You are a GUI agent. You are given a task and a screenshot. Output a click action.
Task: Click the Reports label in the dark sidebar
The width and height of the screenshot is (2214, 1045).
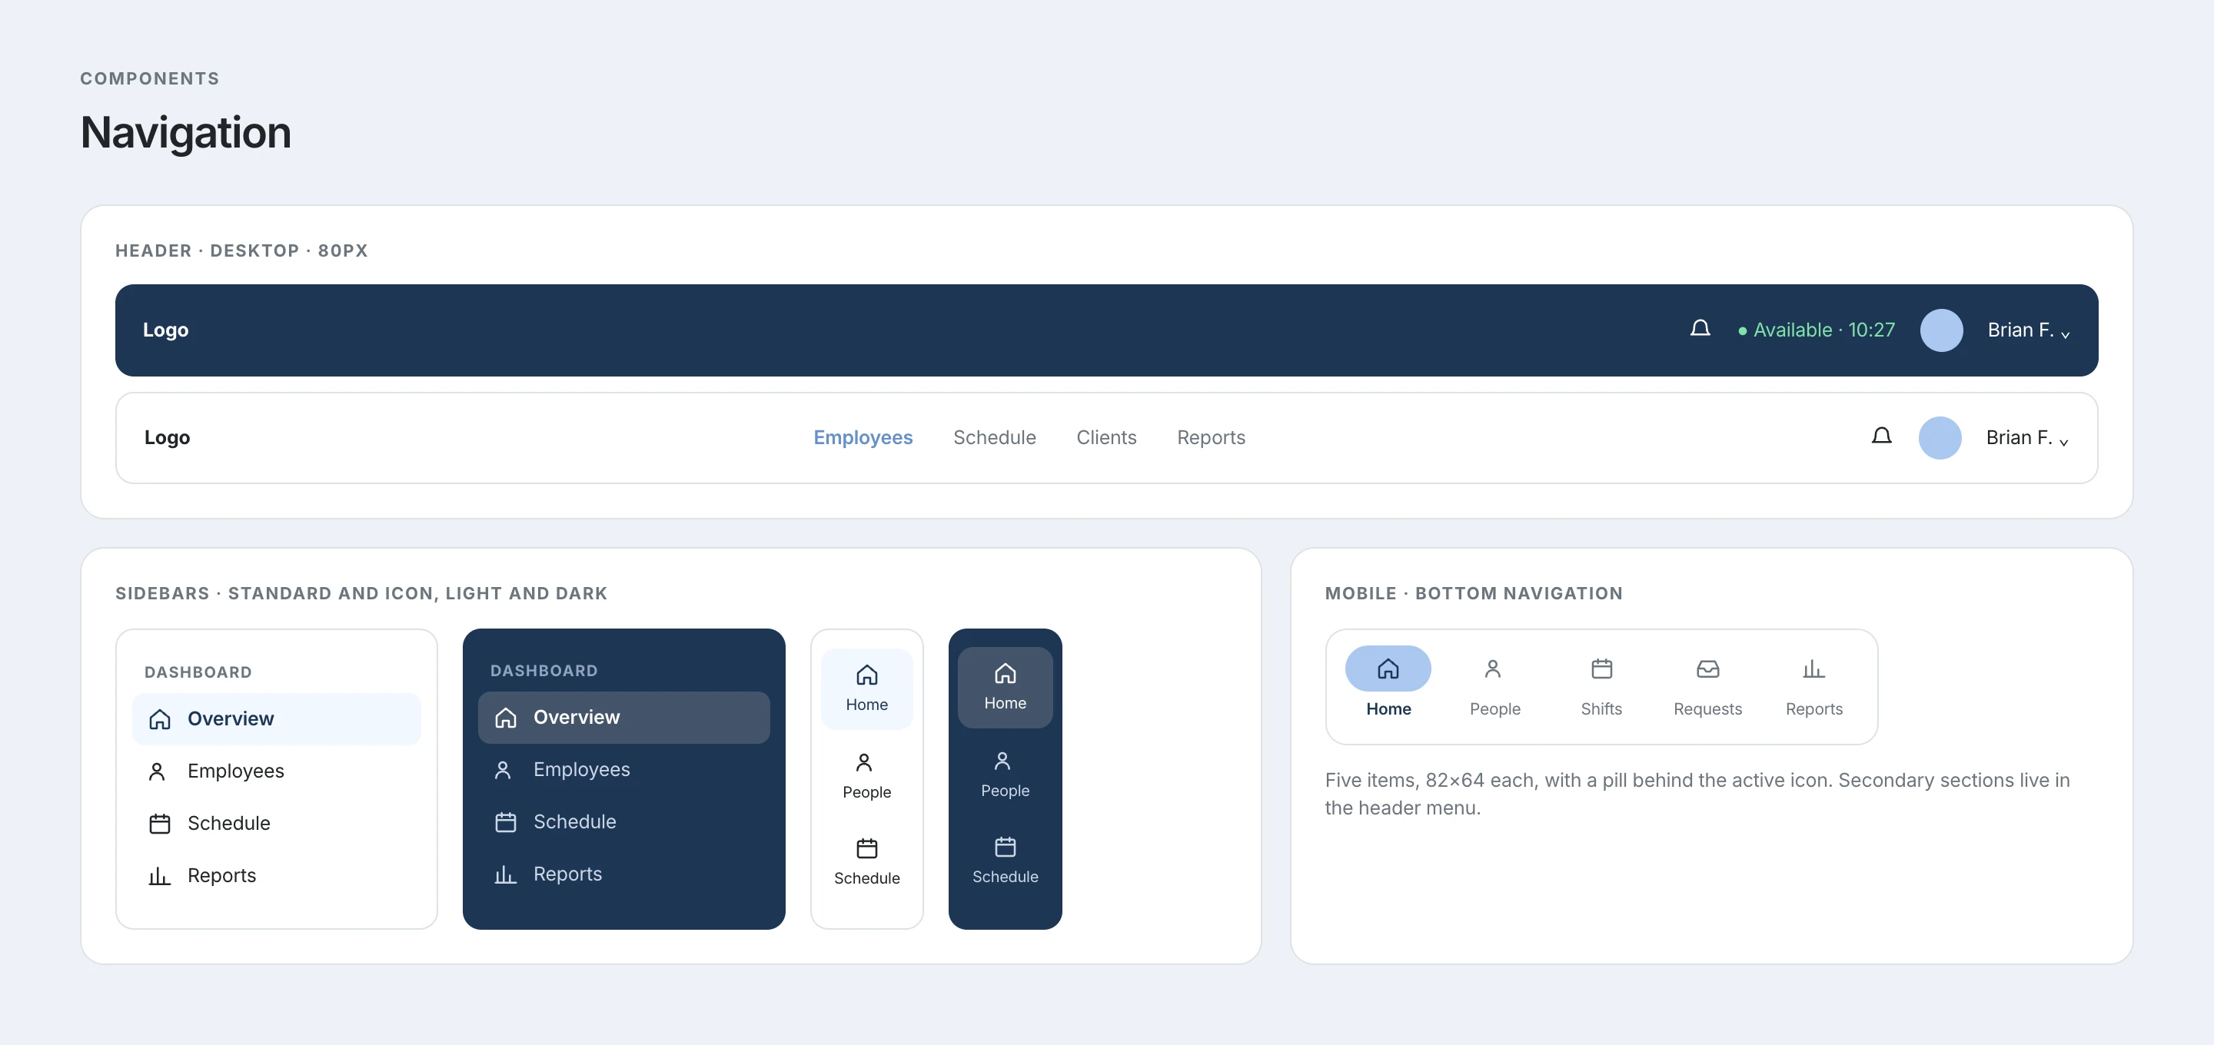pos(567,874)
